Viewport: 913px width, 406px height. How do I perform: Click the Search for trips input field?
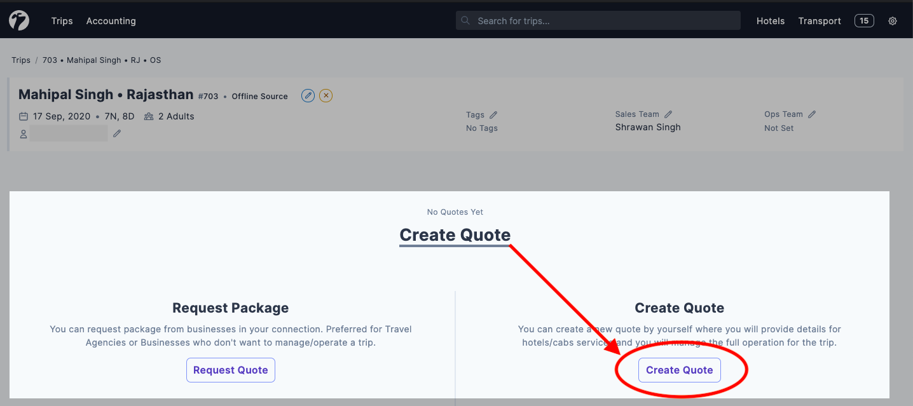click(x=598, y=20)
